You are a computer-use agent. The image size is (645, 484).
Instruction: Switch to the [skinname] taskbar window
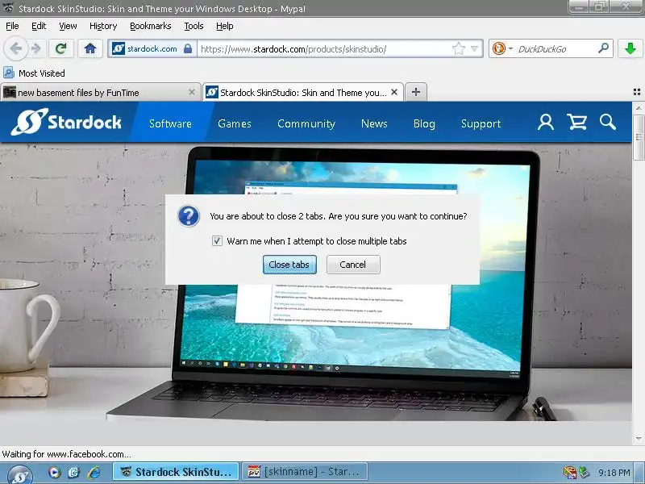pos(305,472)
